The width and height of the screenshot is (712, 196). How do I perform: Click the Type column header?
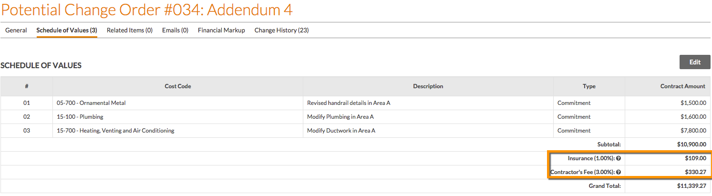click(x=589, y=86)
